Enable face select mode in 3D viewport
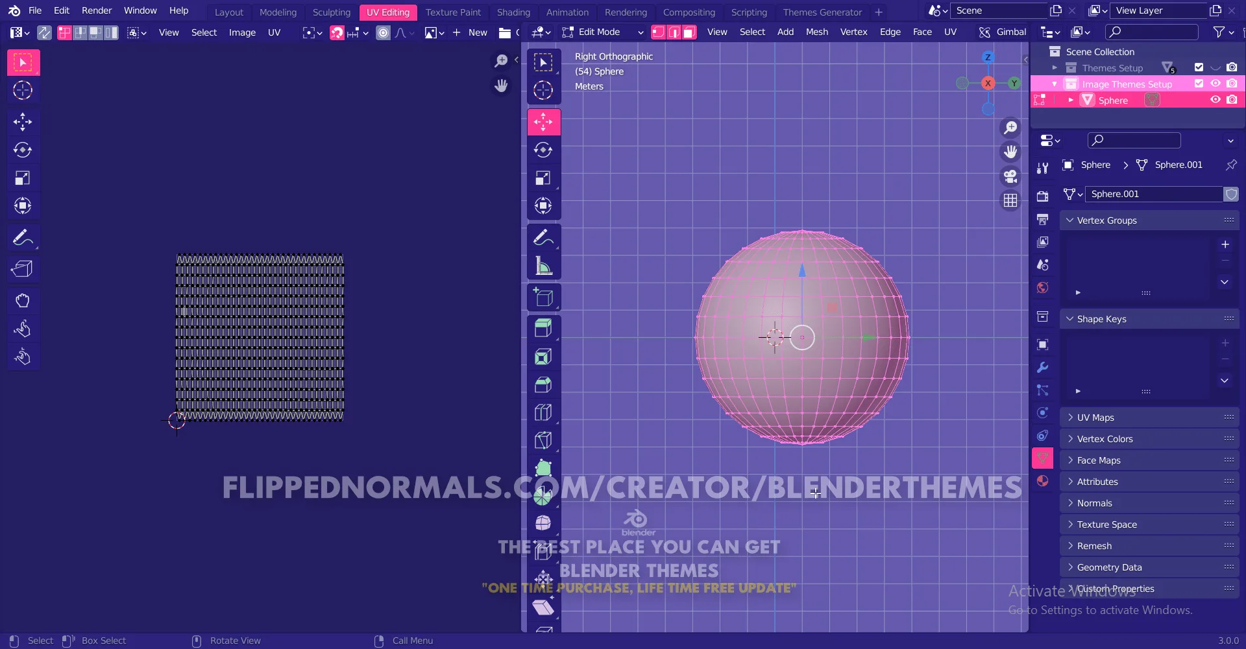1246x649 pixels. coord(689,32)
